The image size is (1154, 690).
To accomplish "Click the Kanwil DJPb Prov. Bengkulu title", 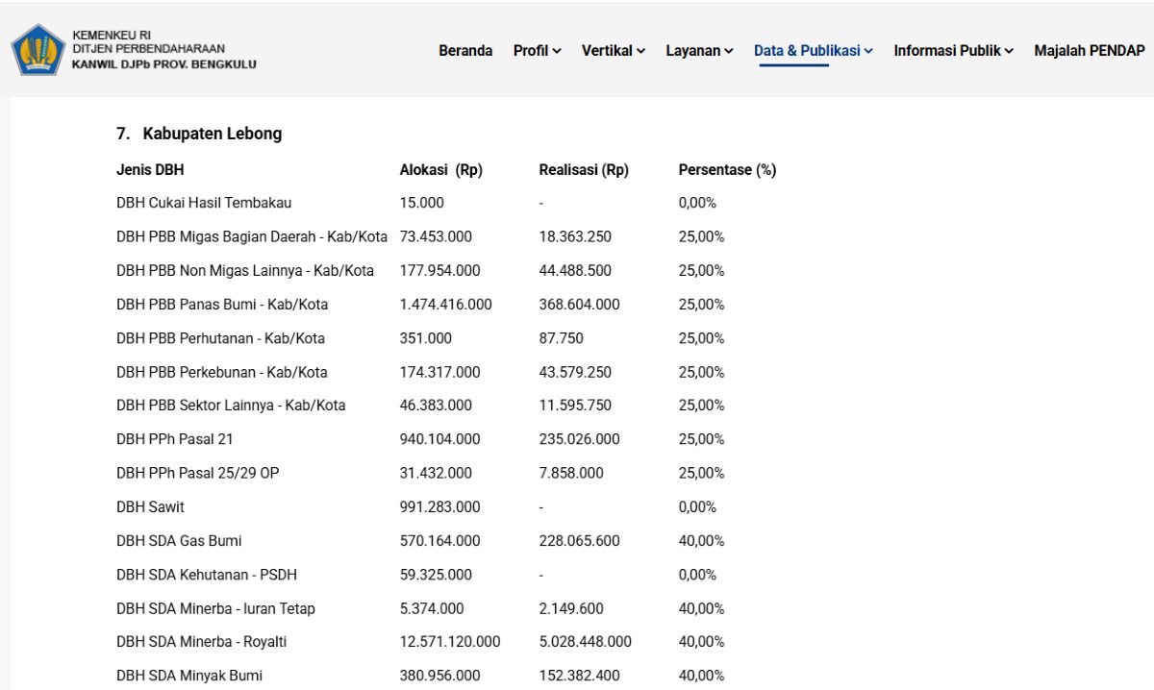I will point(164,65).
